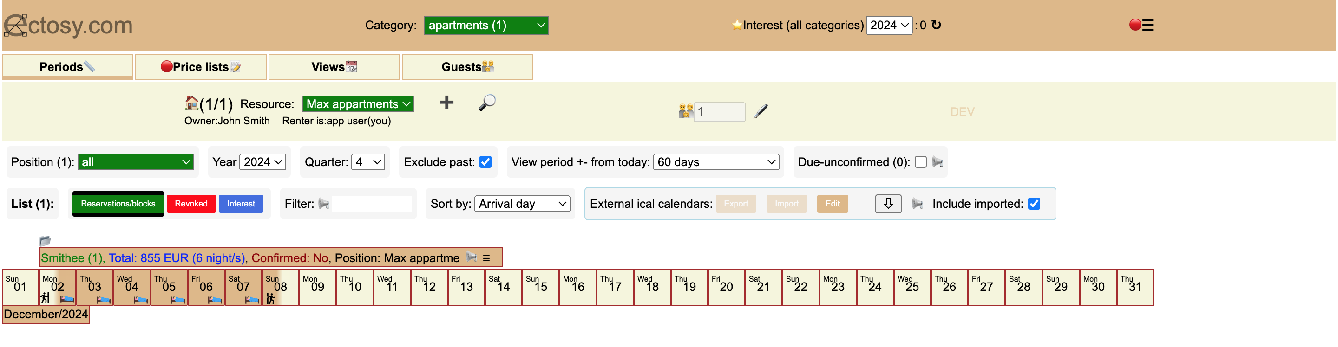Toggle the Include imported checkbox
This screenshot has height=347, width=1338.
(1034, 203)
